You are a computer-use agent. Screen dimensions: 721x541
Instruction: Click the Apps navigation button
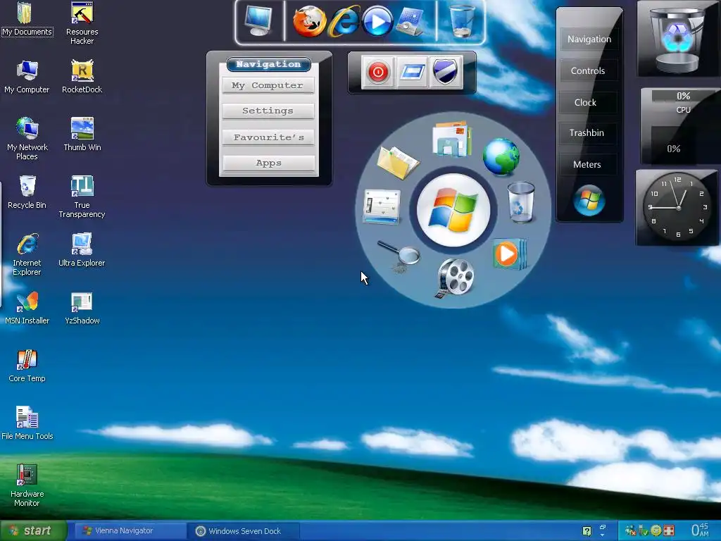tap(268, 163)
